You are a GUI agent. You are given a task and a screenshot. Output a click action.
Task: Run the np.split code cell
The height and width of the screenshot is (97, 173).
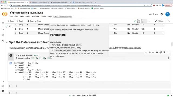[x=11, y=56]
